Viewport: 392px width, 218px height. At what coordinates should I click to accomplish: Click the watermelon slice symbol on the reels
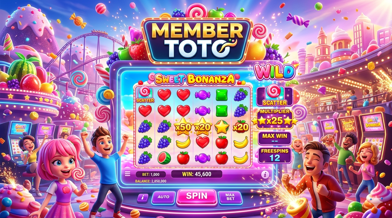[164, 158]
